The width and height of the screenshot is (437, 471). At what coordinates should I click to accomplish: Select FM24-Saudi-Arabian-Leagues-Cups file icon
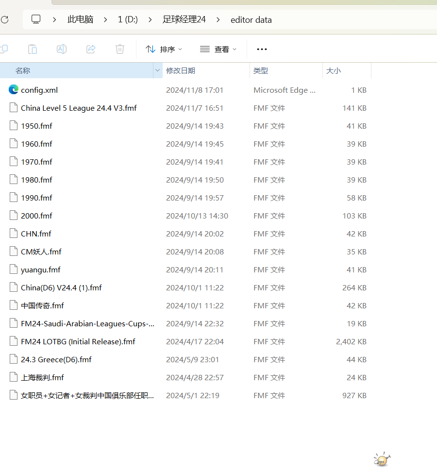coord(14,323)
